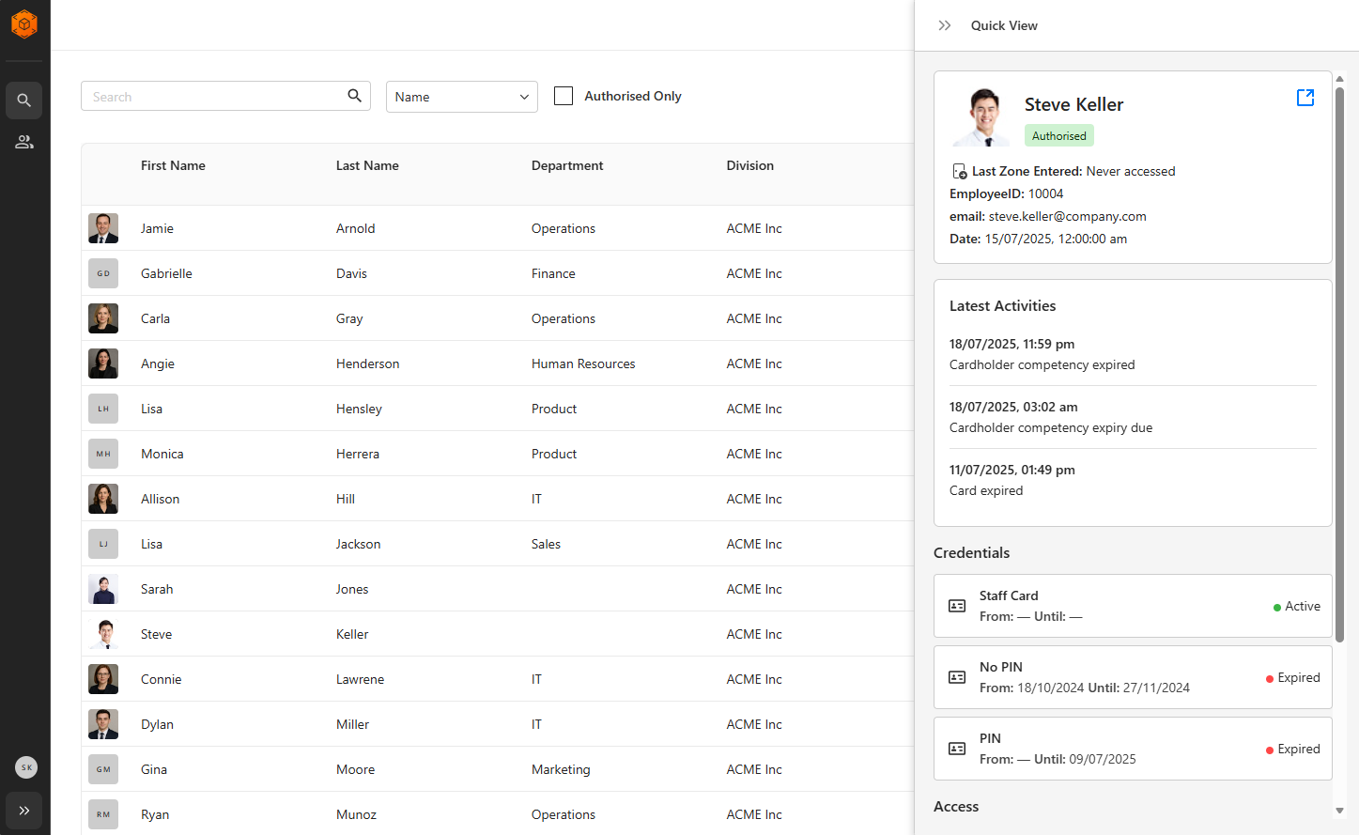Image resolution: width=1359 pixels, height=835 pixels.
Task: Open the No PIN expired credential card
Action: [x=1132, y=677]
